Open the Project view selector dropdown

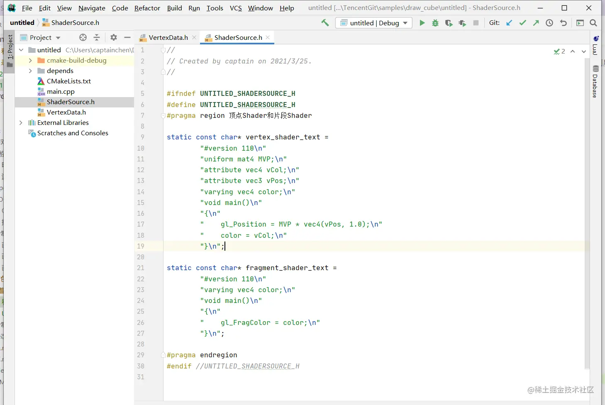(41, 37)
